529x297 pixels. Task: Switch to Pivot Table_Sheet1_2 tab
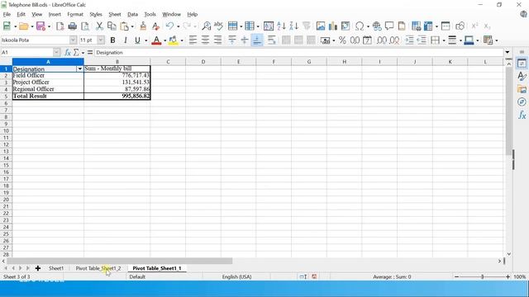tap(98, 268)
